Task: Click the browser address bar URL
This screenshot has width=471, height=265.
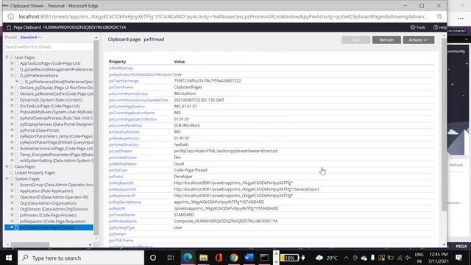Action: pyautogui.click(x=223, y=16)
